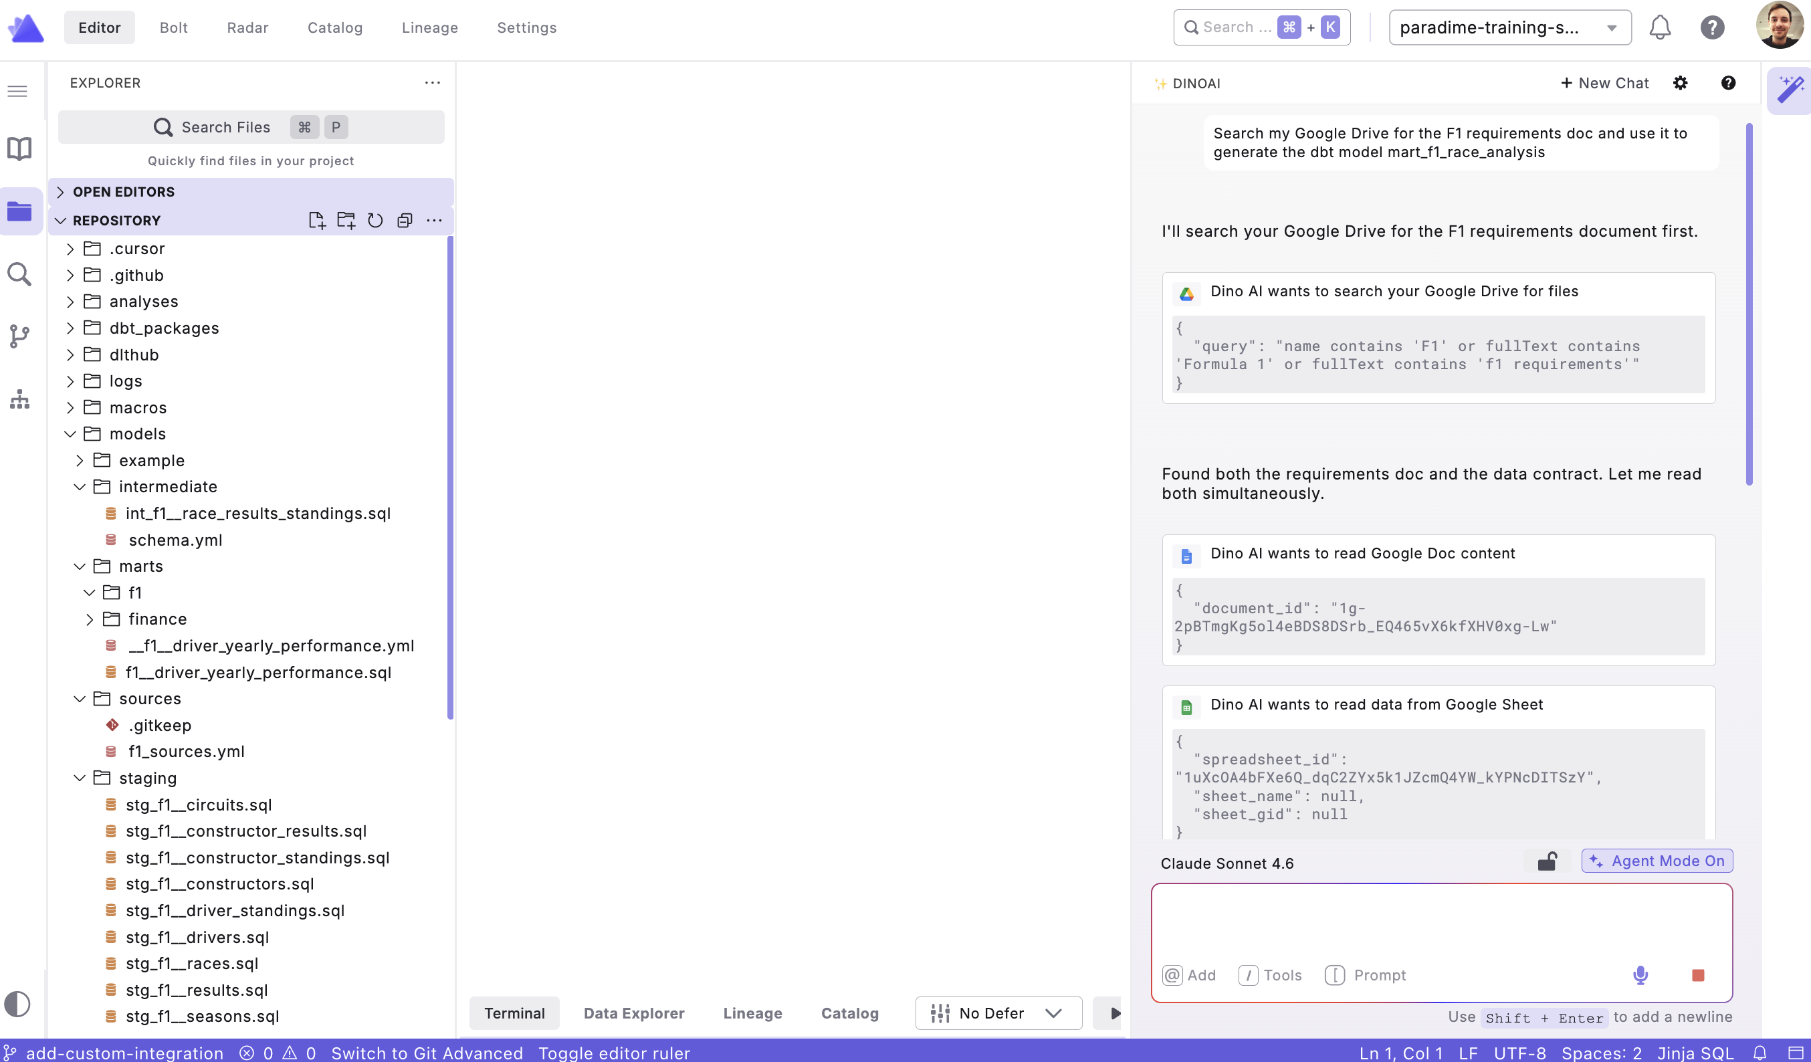Refresh the repository file tree
The image size is (1811, 1062).
[x=375, y=221]
